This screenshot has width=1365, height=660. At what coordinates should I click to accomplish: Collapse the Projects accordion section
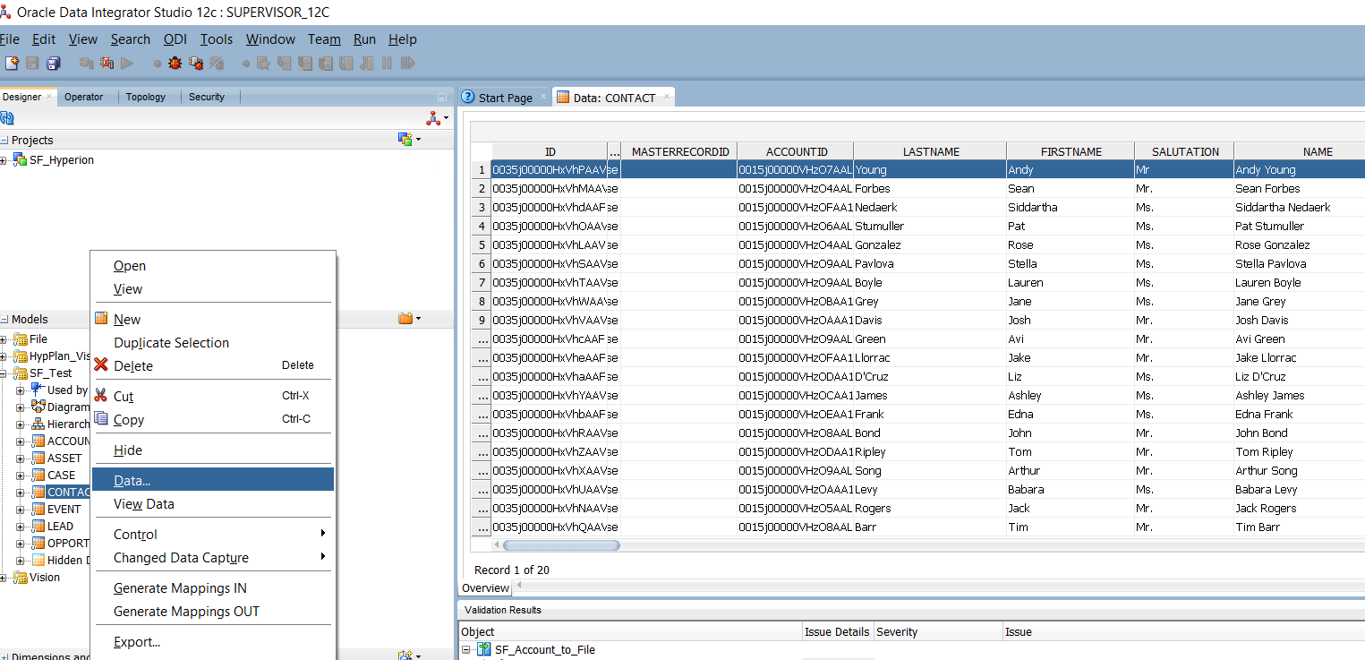pos(4,141)
